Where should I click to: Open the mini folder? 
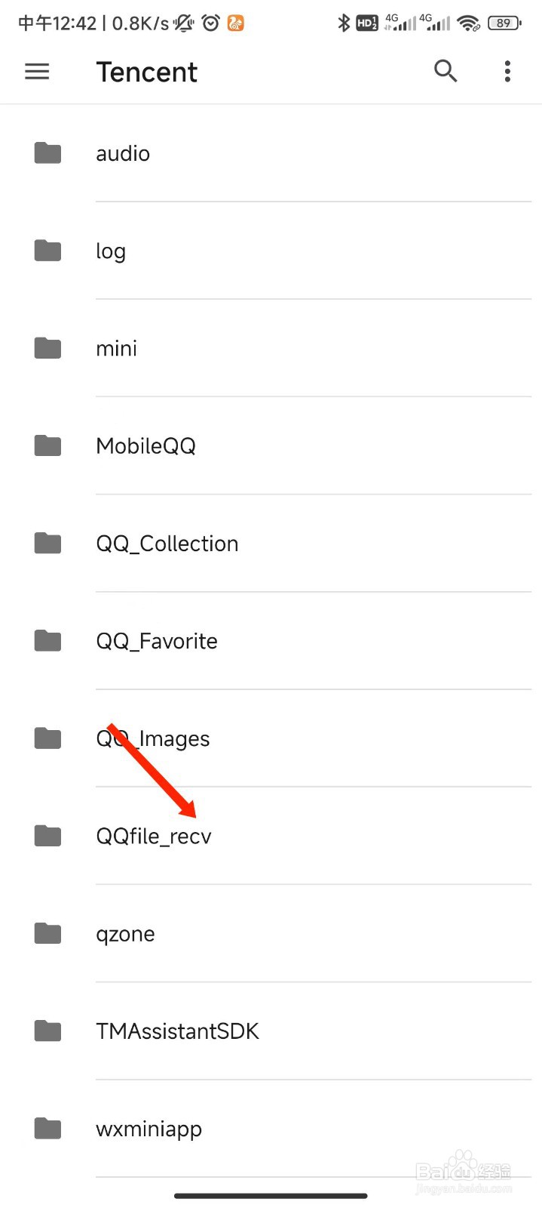[271, 348]
